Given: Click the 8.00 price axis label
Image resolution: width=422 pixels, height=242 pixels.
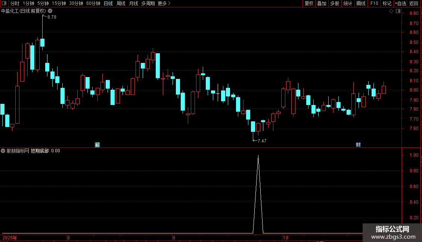Looking at the screenshot, I should coord(414,90).
